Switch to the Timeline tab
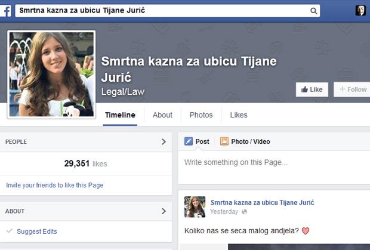The image size is (370, 250). pos(120,115)
